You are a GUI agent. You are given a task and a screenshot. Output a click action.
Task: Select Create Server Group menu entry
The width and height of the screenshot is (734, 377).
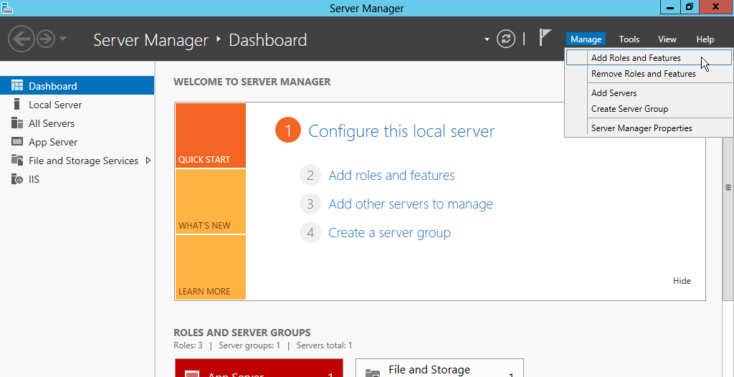(x=648, y=109)
